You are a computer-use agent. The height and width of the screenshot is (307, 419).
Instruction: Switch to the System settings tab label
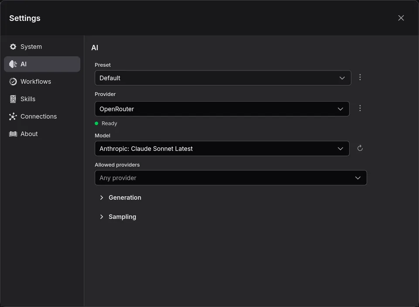tap(31, 47)
